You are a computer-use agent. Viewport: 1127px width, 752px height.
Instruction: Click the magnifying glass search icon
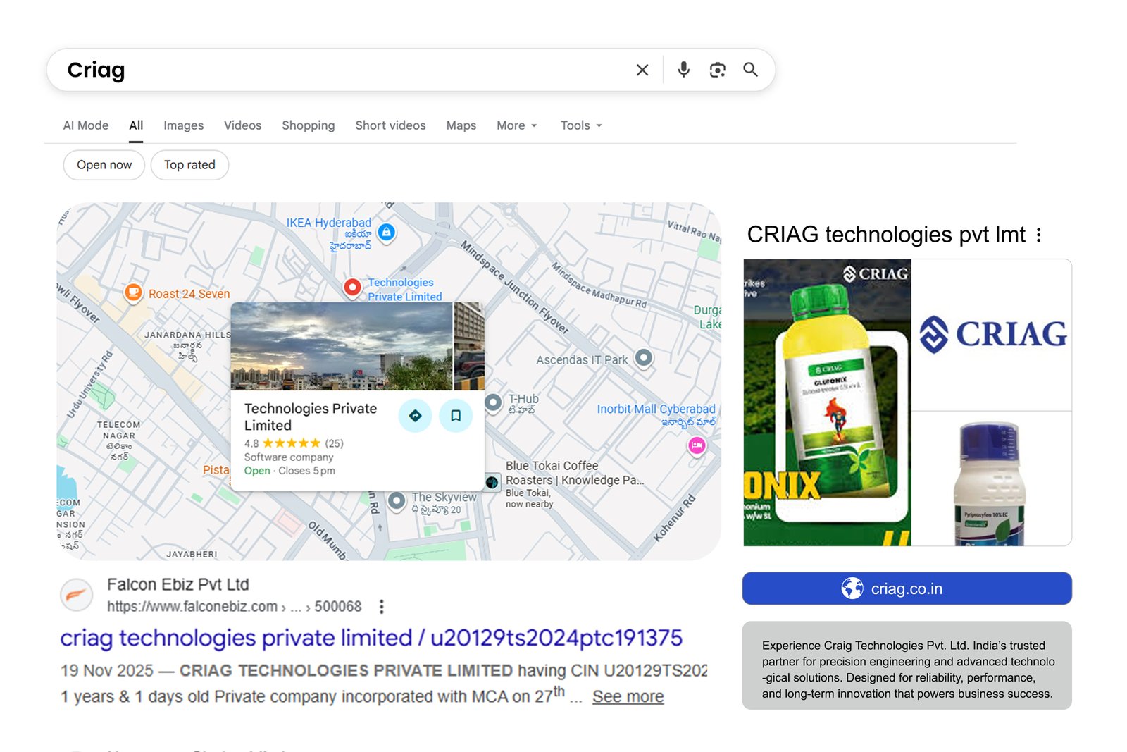click(x=749, y=70)
